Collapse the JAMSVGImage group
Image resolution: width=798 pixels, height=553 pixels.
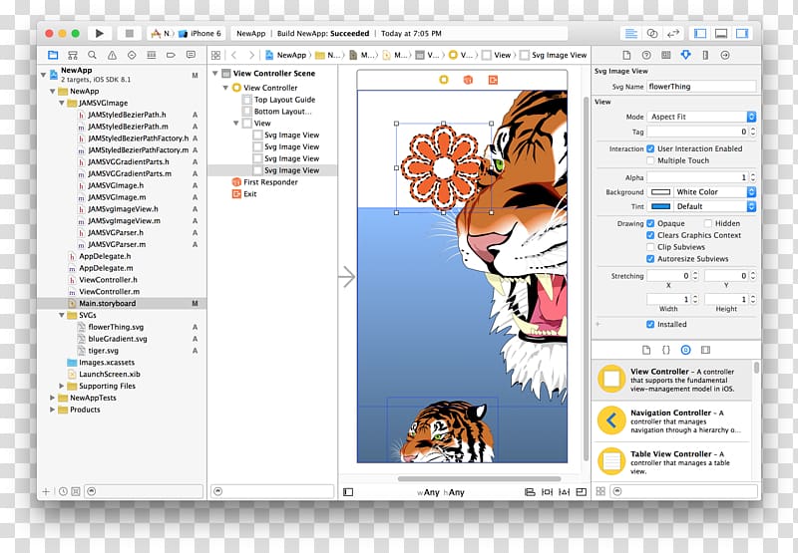[62, 103]
